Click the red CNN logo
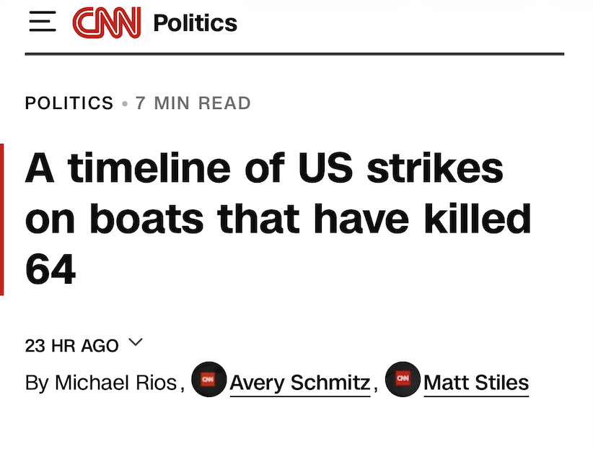 point(106,22)
